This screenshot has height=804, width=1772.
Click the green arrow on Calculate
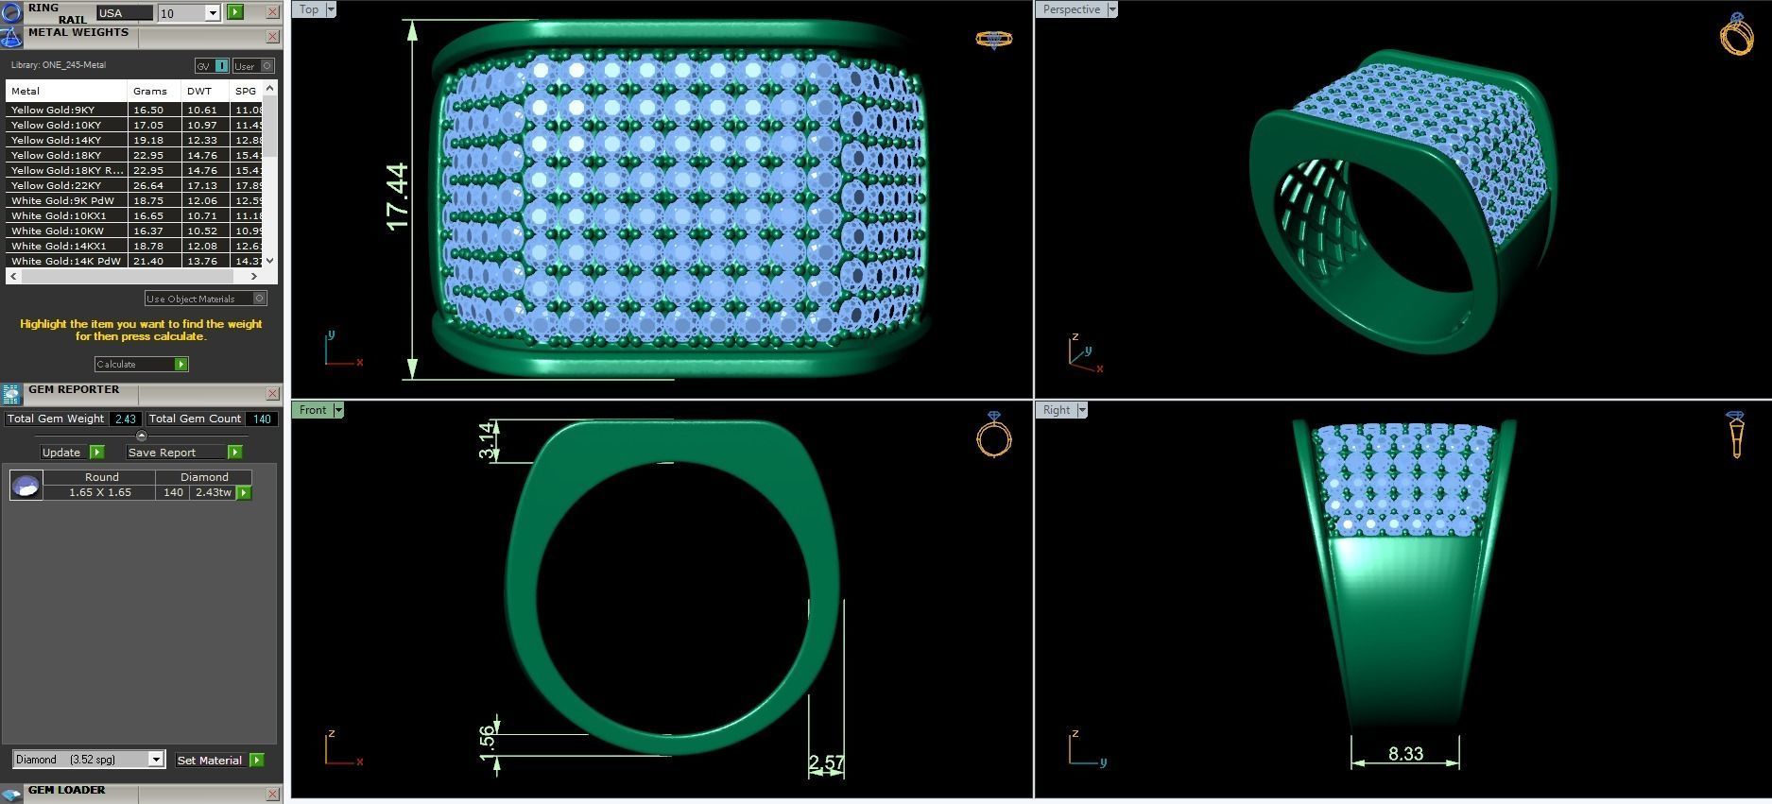click(x=181, y=364)
